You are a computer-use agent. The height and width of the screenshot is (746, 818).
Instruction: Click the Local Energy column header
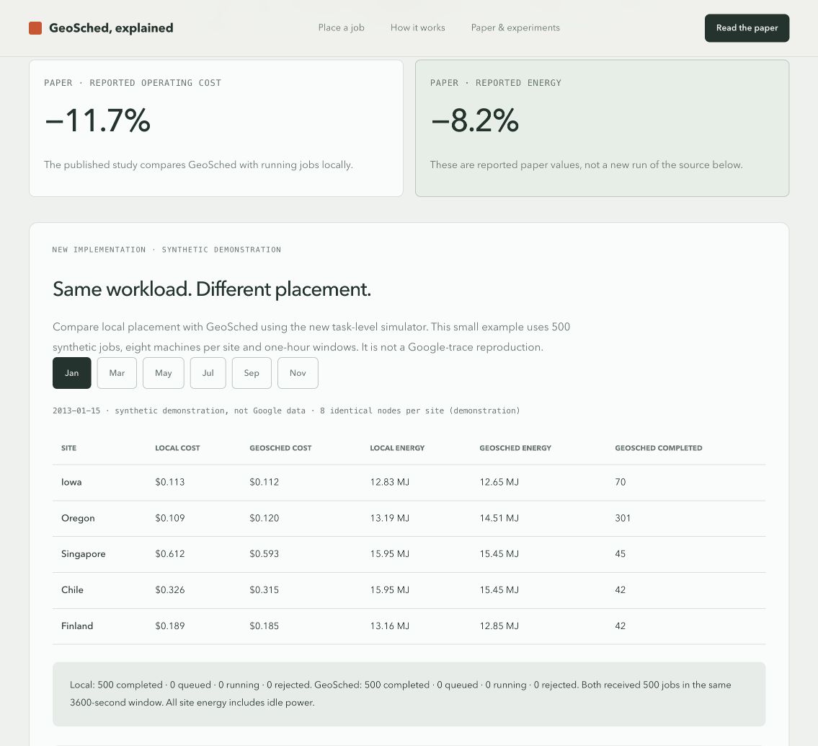(x=397, y=448)
